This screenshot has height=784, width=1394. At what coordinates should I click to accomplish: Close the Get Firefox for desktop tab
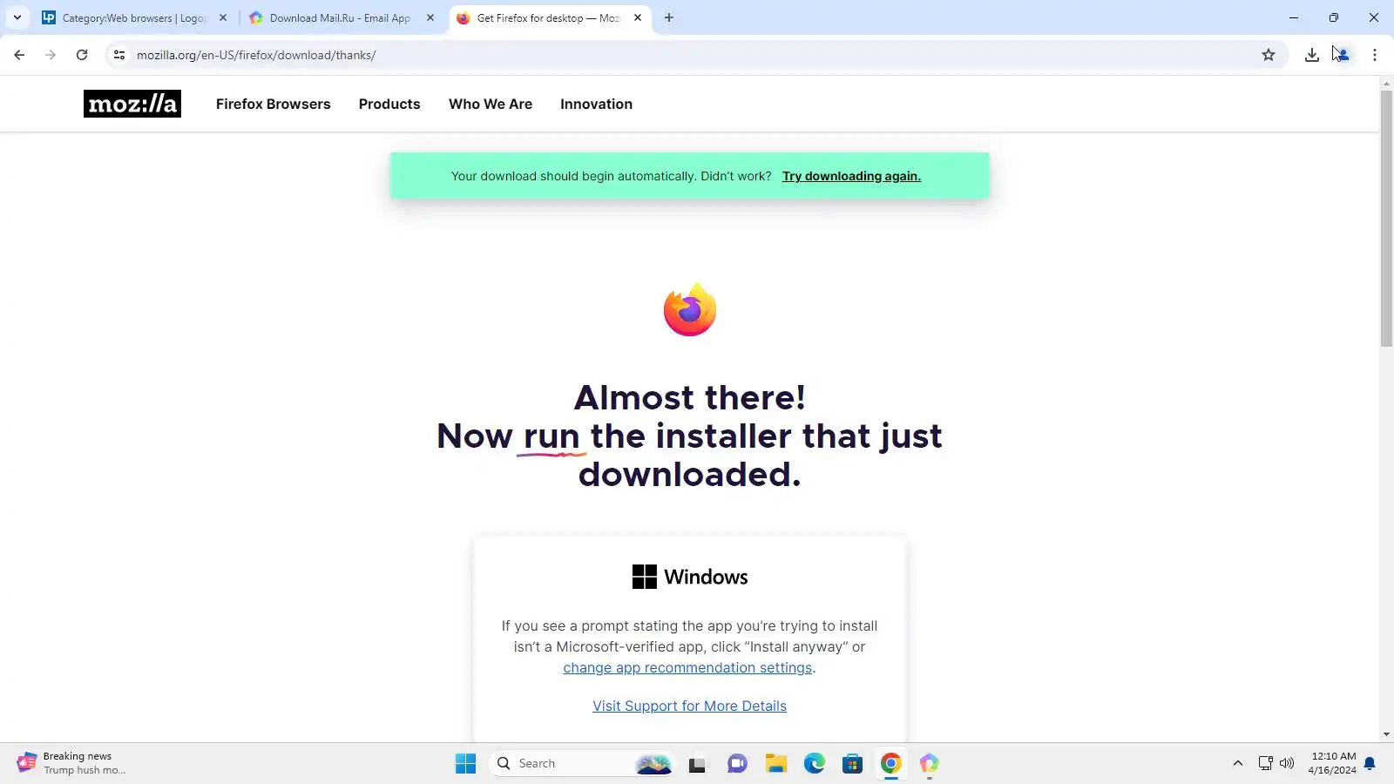tap(638, 17)
